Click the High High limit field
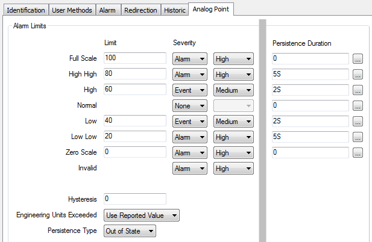 pos(134,75)
